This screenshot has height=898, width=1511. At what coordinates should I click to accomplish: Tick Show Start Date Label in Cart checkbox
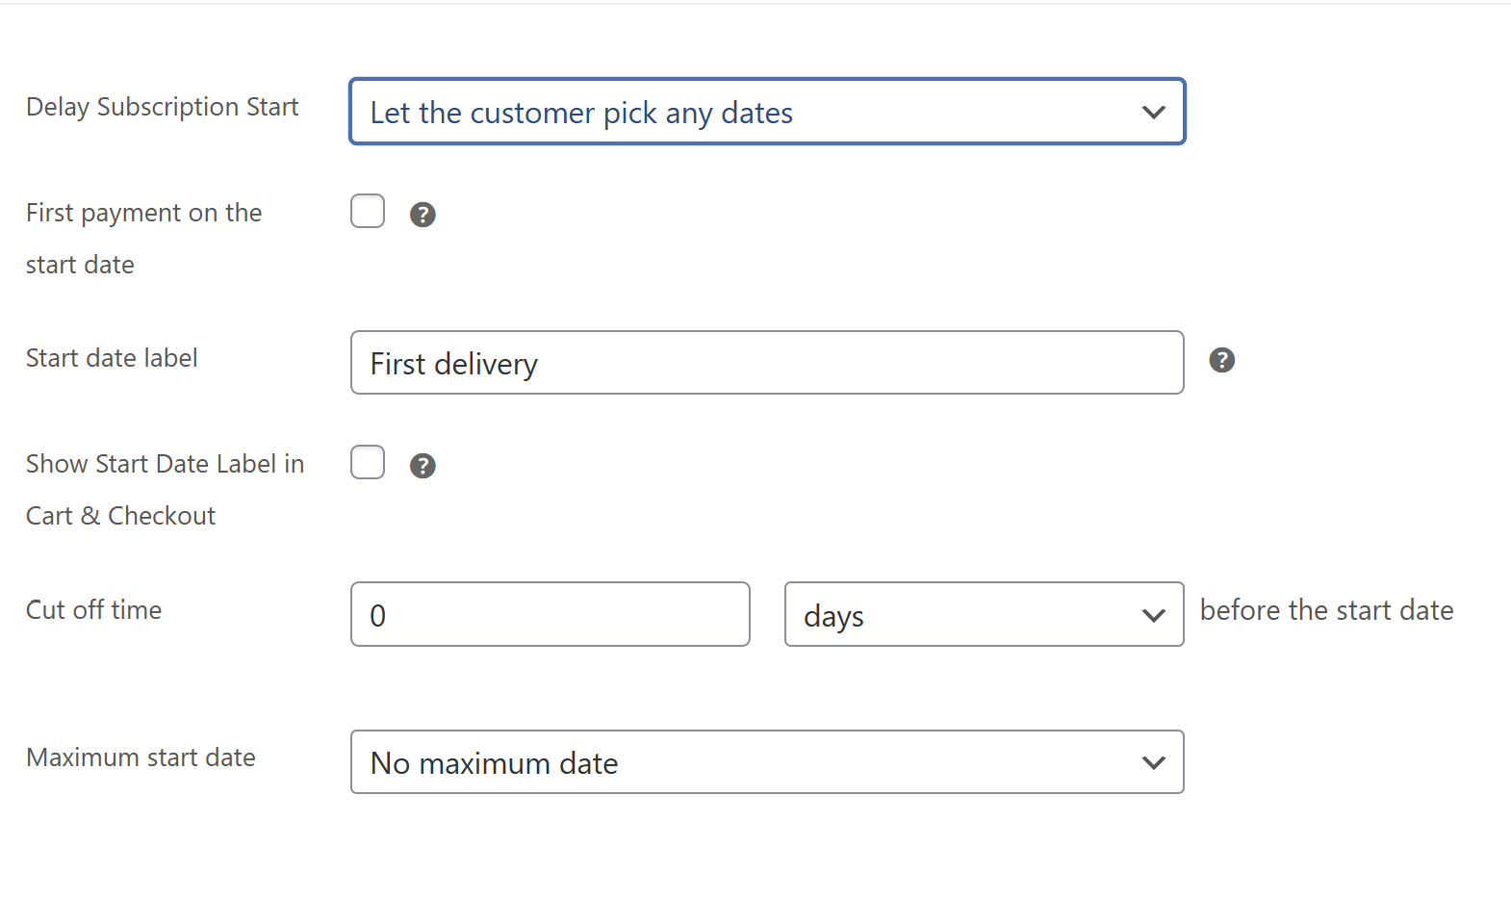pos(368,463)
